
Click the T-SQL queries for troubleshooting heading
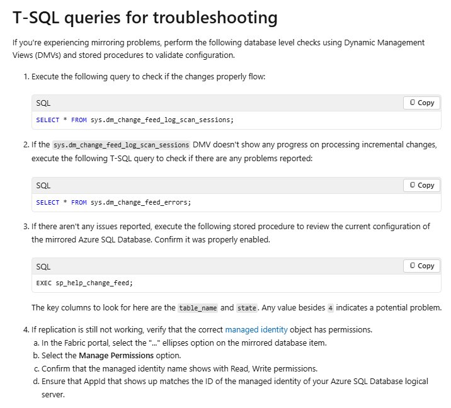[145, 18]
